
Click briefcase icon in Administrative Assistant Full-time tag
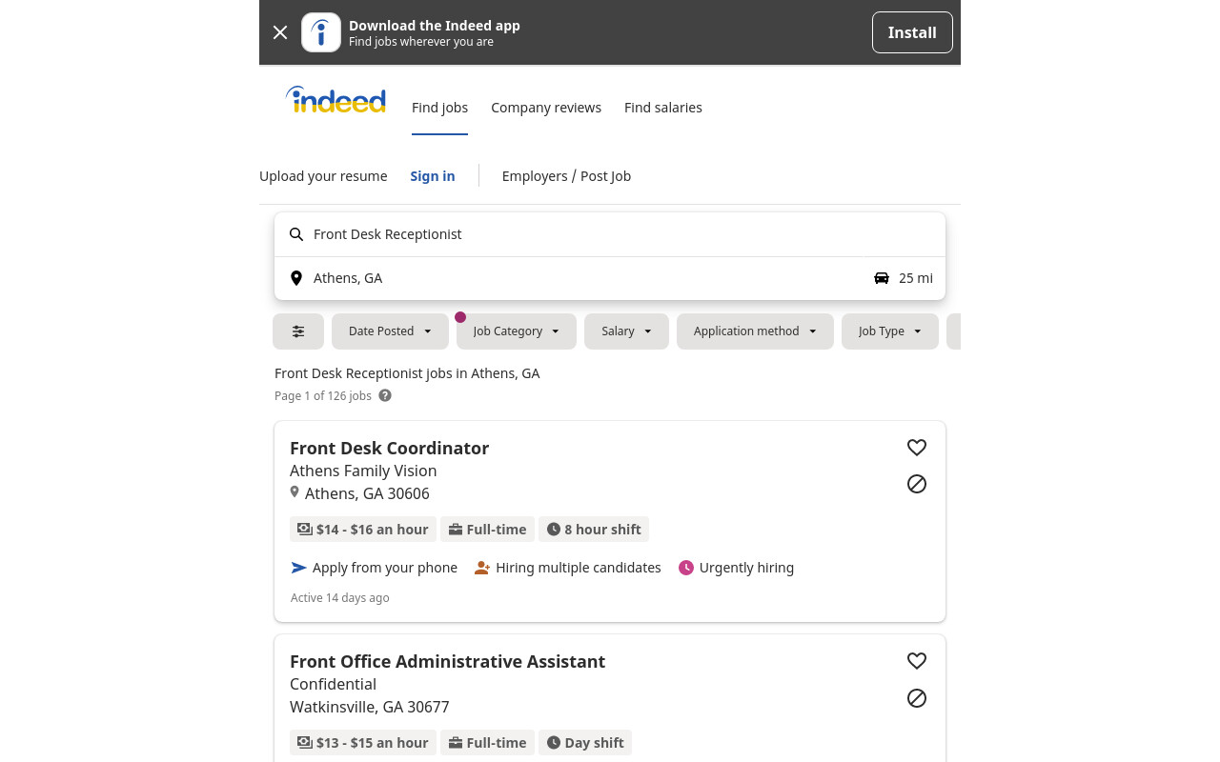click(456, 743)
